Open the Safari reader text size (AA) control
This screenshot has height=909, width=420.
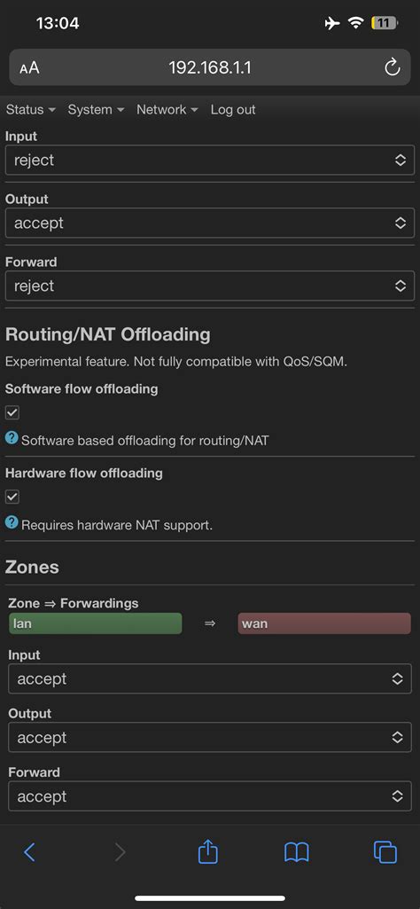click(29, 67)
